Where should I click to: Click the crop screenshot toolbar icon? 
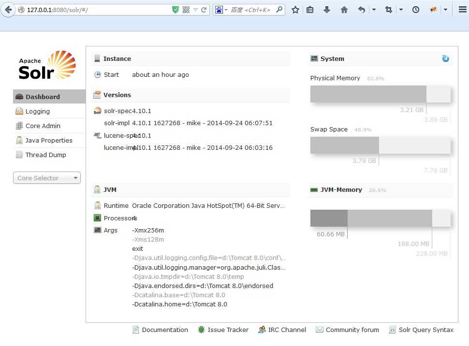389,10
